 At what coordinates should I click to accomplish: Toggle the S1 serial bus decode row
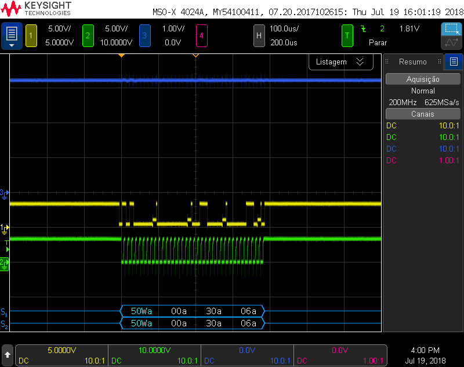tap(5, 311)
